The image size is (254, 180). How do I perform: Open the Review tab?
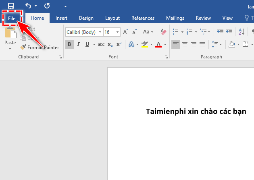click(x=203, y=18)
